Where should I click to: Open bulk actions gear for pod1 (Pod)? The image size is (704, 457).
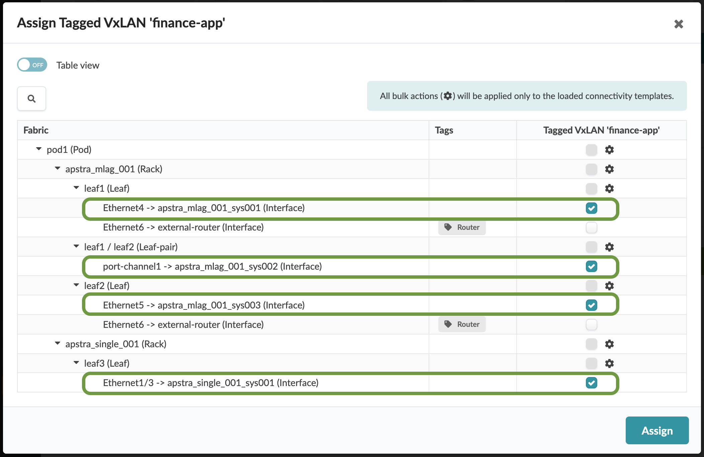click(609, 150)
